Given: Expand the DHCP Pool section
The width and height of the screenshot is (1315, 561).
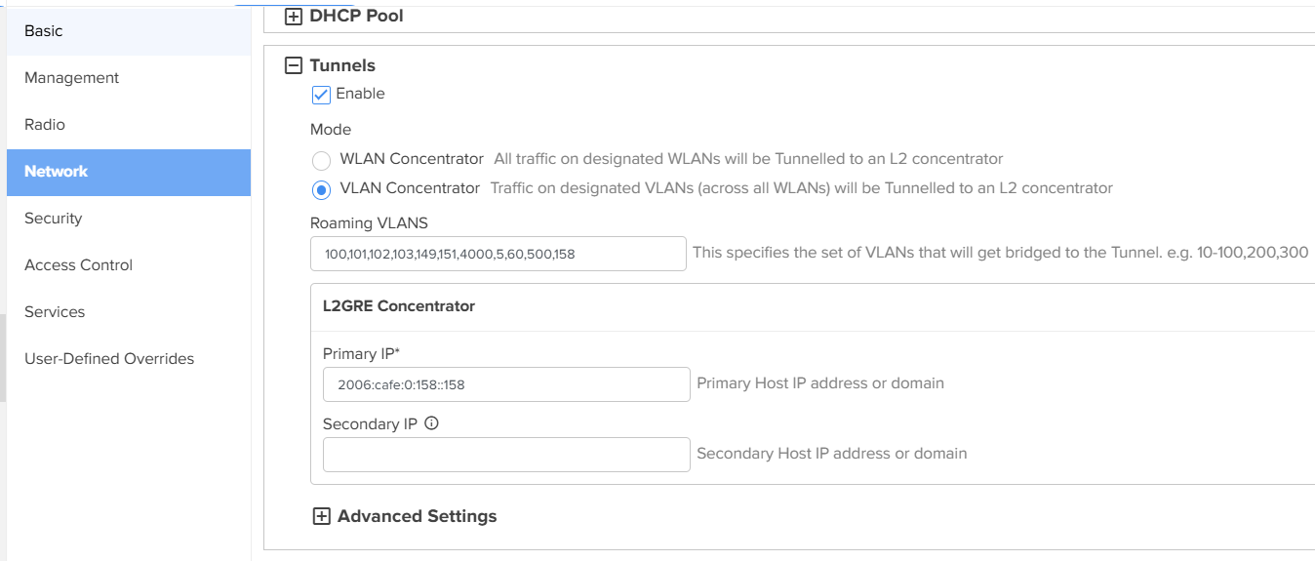Looking at the screenshot, I should point(293,17).
